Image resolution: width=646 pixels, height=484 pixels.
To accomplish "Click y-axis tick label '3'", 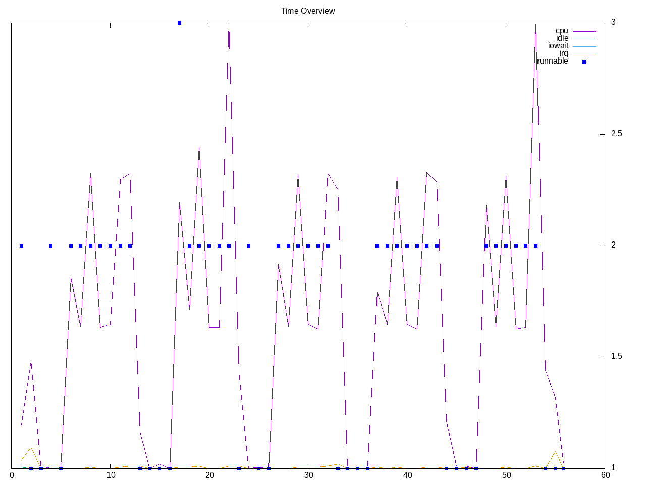I will [613, 22].
